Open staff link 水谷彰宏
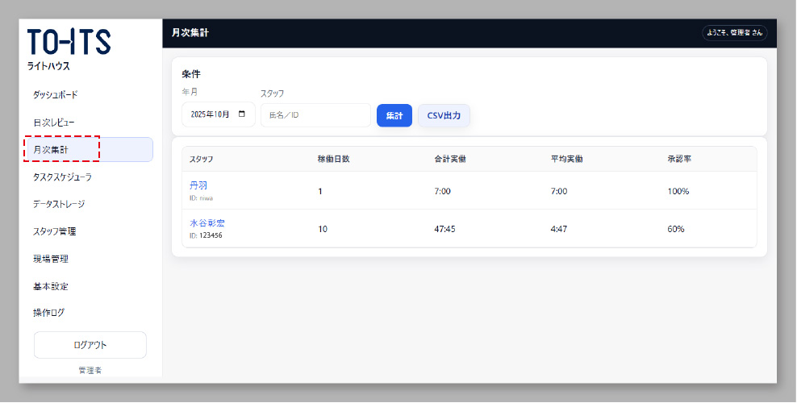 (x=207, y=223)
